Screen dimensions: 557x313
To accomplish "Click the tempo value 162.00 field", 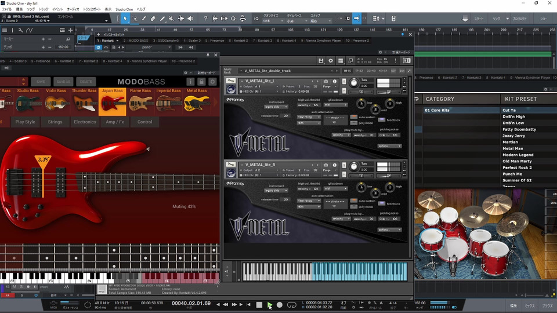I will tap(63, 47).
